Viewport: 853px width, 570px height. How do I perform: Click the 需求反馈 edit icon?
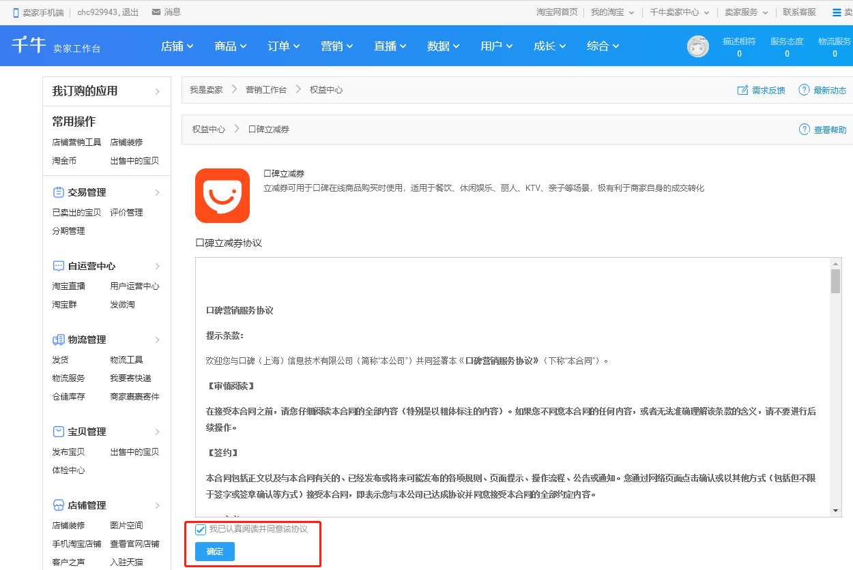742,90
